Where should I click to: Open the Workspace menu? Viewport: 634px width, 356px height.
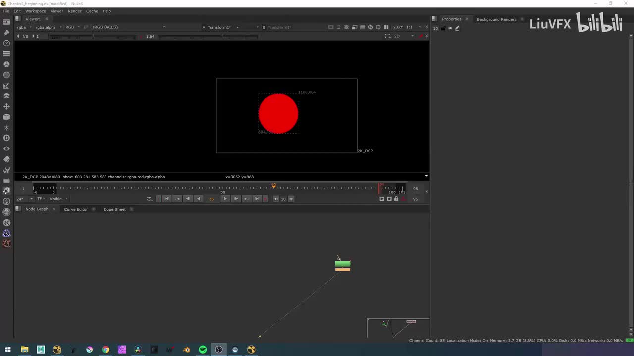pos(36,11)
